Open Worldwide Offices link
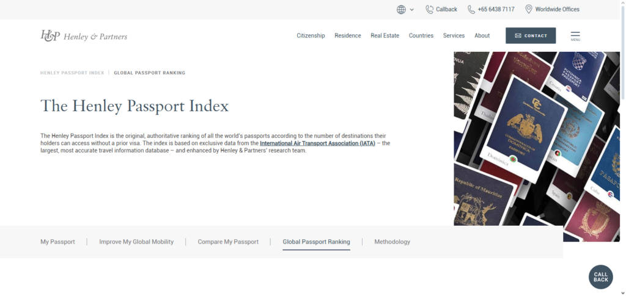Screen dimensions: 626x296 tap(558, 10)
